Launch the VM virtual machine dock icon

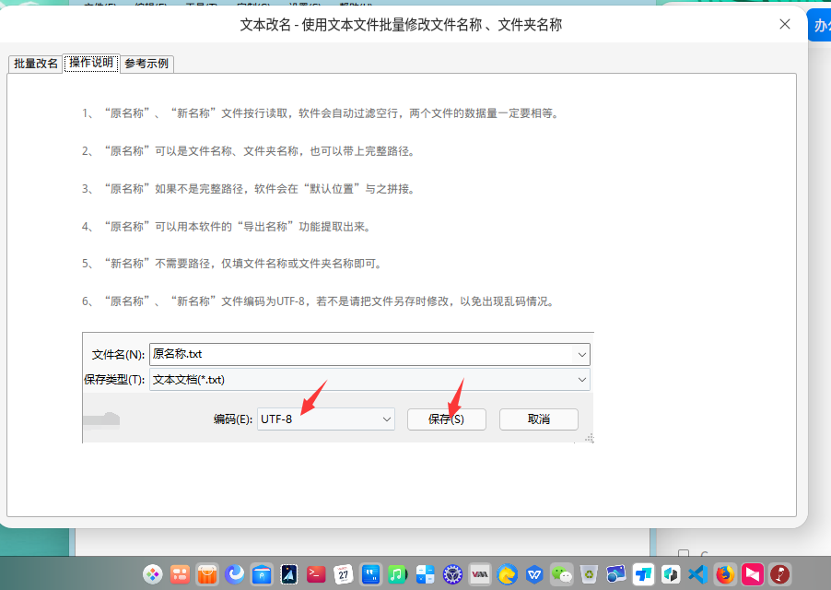pos(480,574)
